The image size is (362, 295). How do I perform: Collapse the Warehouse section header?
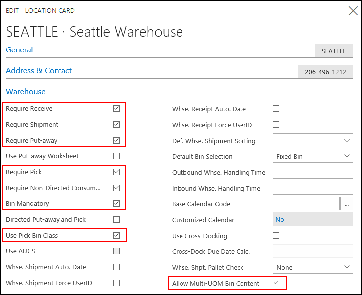click(x=26, y=92)
